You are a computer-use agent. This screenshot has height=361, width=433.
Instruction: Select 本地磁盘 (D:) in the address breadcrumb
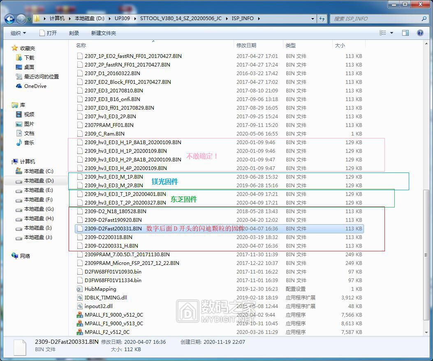click(90, 18)
